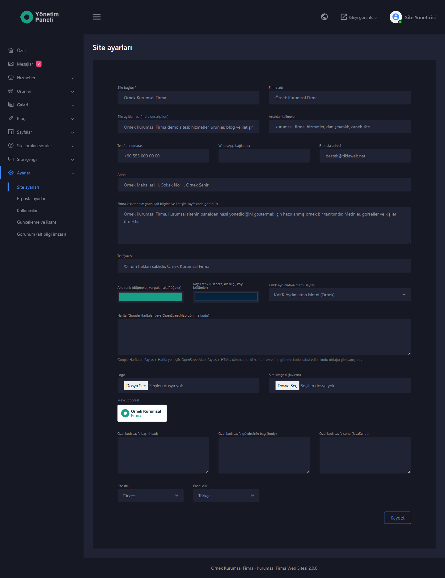Click the Siteyi görüntüle link

point(358,17)
